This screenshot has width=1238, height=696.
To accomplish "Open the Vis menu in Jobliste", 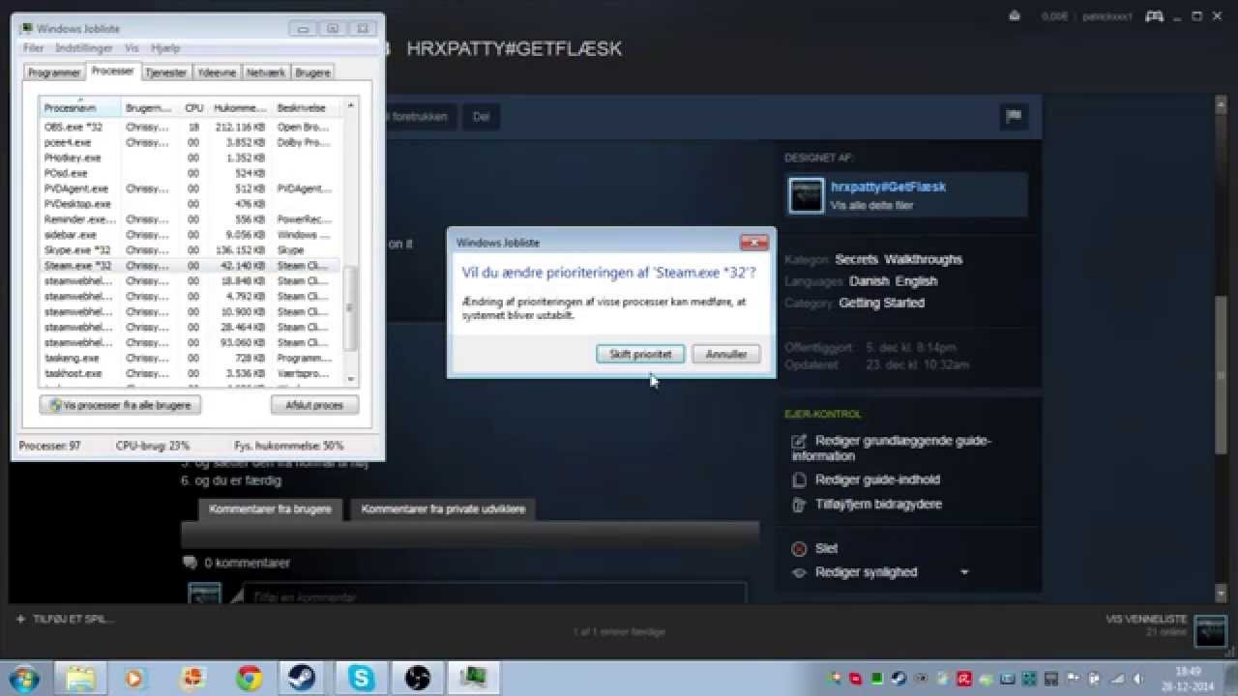I will click(x=133, y=47).
